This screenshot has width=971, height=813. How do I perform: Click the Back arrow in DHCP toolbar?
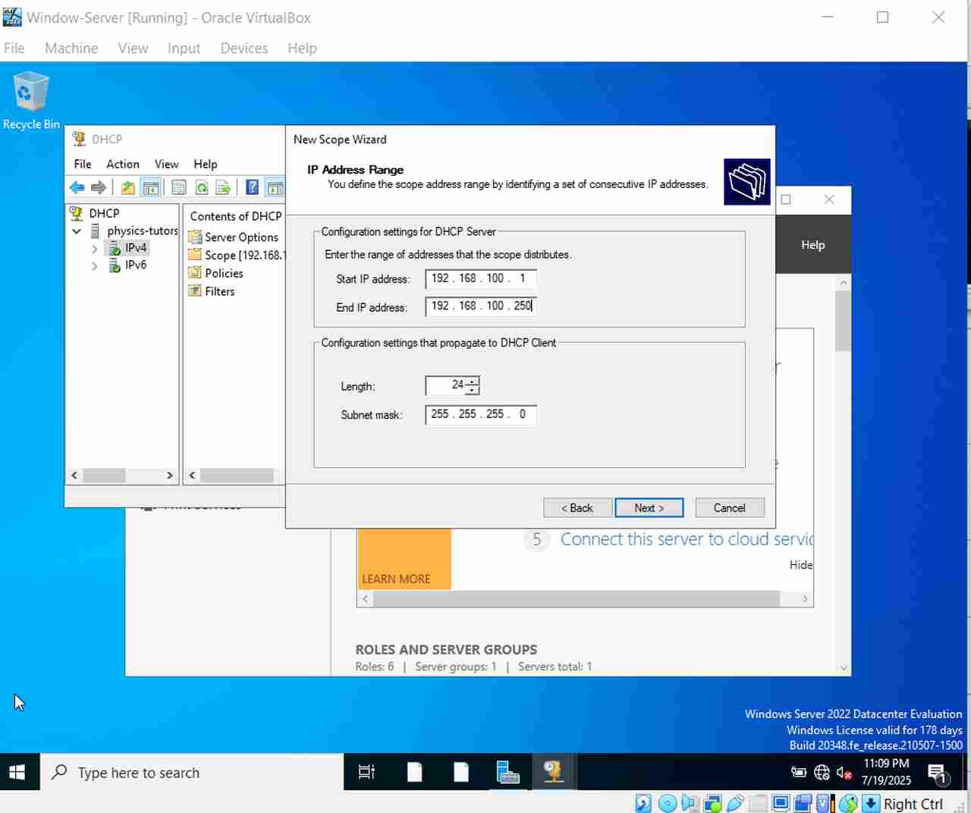tap(77, 187)
